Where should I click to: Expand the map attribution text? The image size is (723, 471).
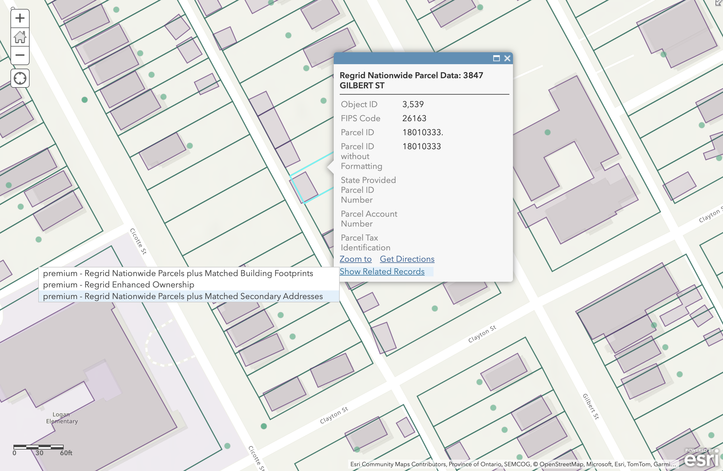[x=513, y=464]
